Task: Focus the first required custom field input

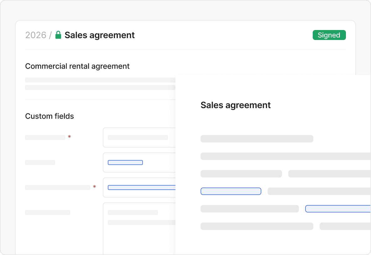Action: click(139, 137)
